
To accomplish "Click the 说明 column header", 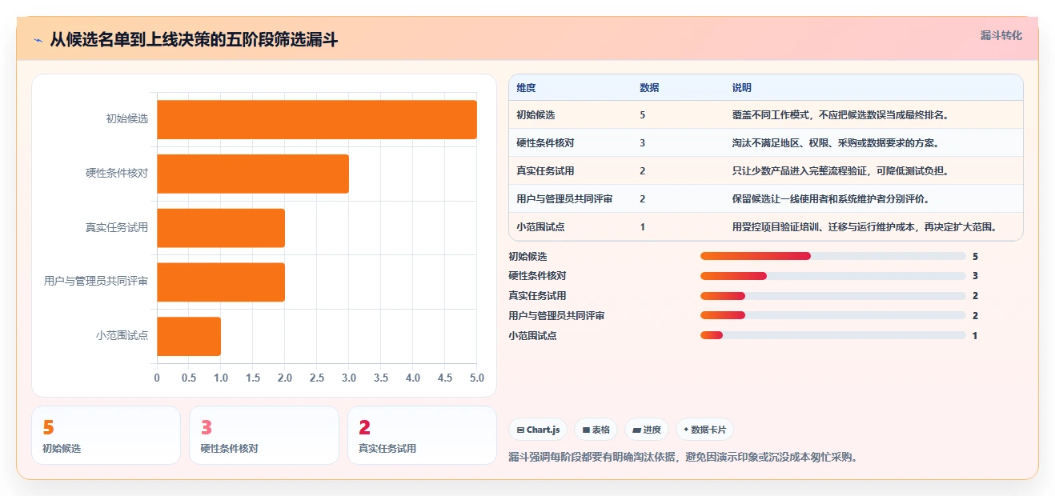I will 742,87.
